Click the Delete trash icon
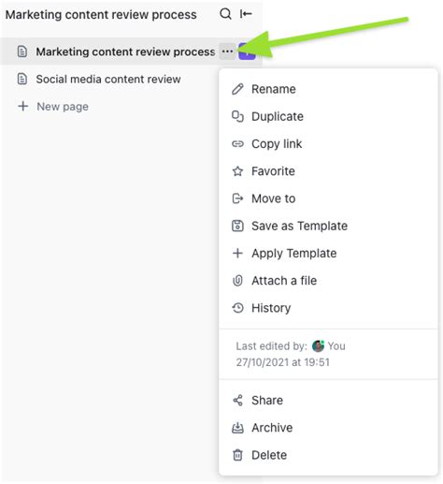The image size is (443, 484). tap(237, 455)
